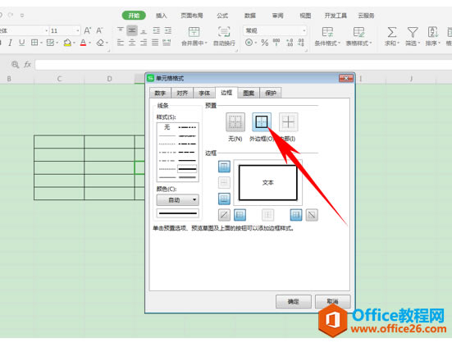Switch to the 字体 tab
This screenshot has width=452, height=343.
click(204, 93)
